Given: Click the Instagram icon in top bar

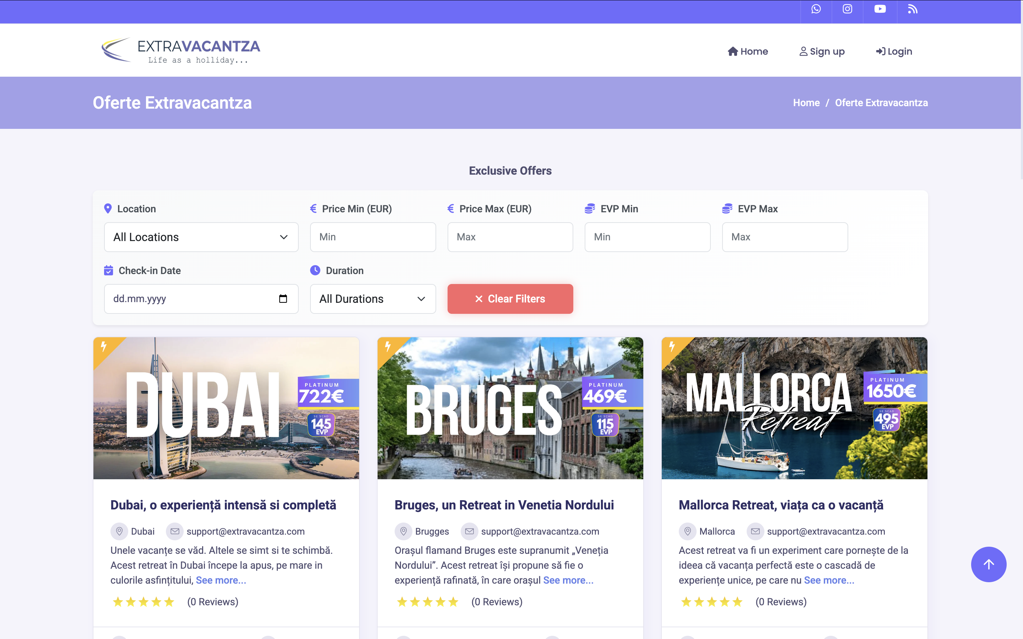Looking at the screenshot, I should pyautogui.click(x=847, y=9).
